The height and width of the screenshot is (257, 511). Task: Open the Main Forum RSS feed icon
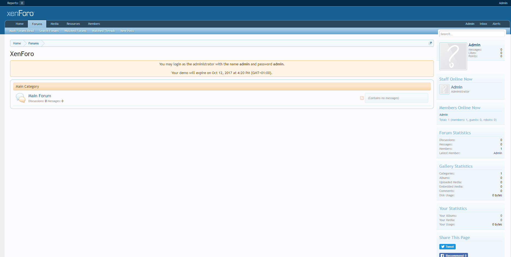pos(362,98)
